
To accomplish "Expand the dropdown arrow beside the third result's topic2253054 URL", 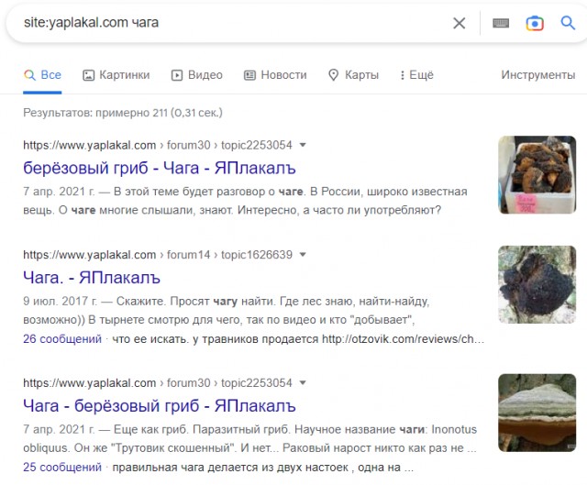I will click(303, 383).
